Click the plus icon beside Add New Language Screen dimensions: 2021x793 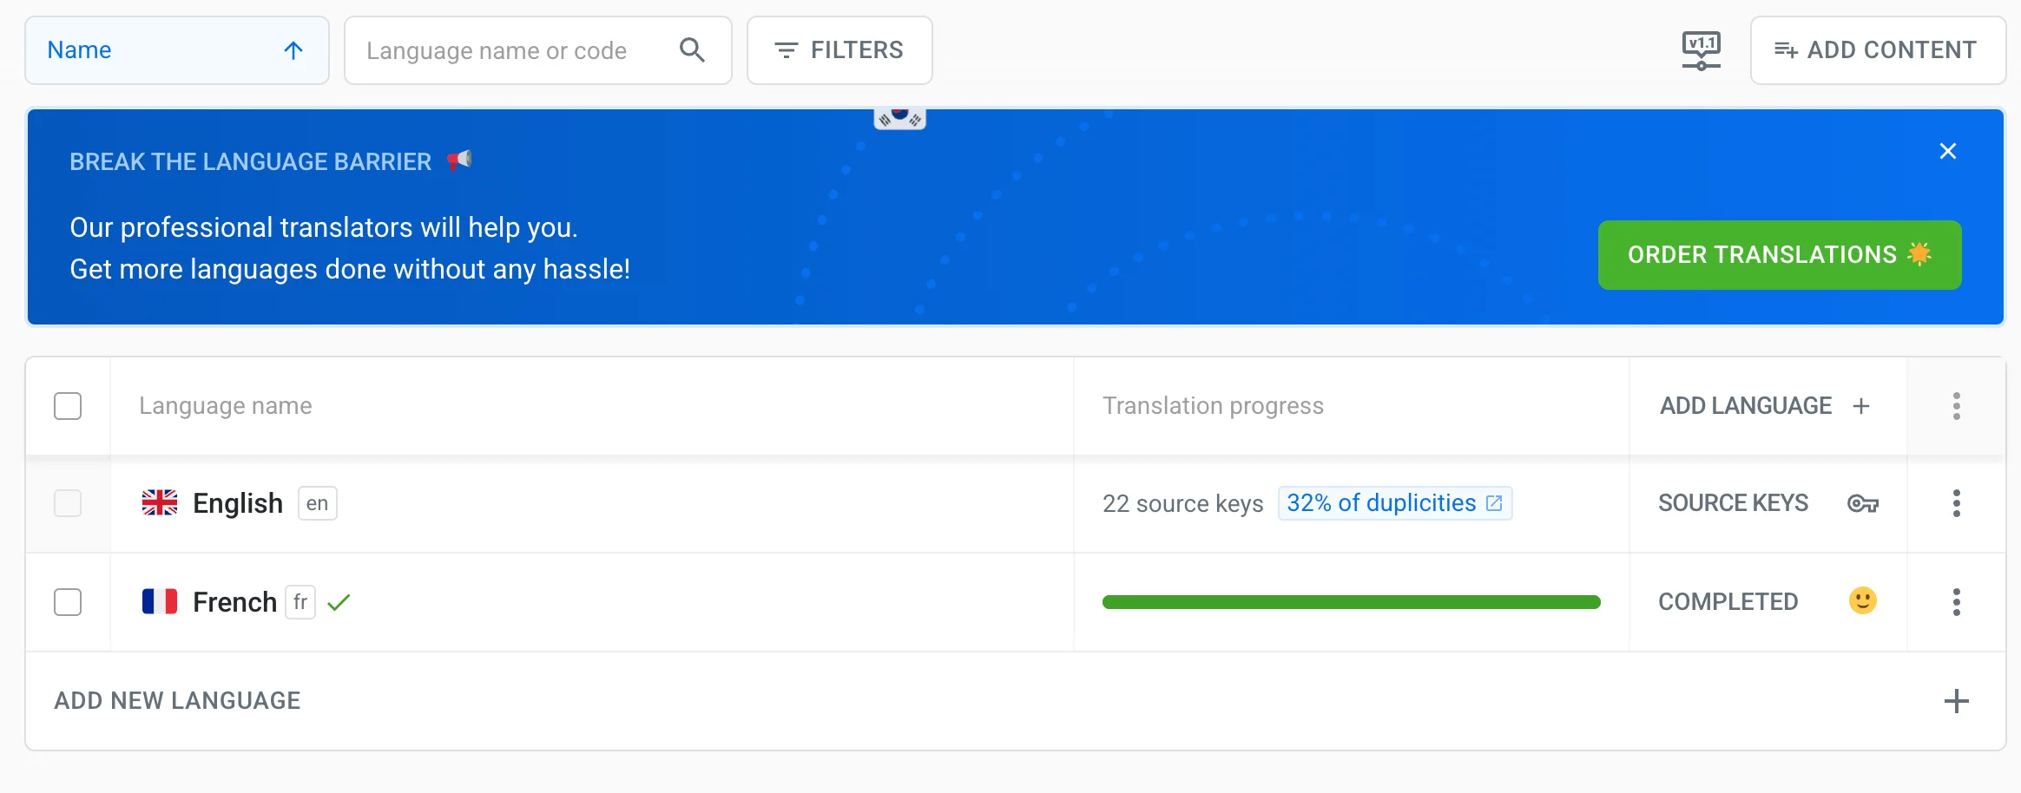click(1956, 701)
